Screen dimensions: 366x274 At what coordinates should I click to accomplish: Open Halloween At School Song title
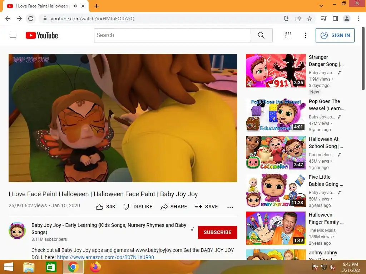[x=326, y=143]
